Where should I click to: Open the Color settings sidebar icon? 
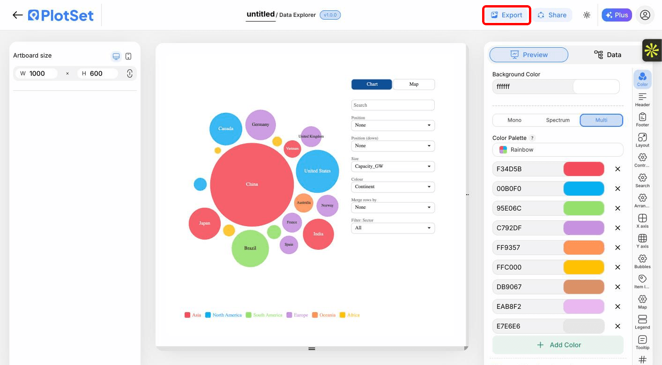642,79
